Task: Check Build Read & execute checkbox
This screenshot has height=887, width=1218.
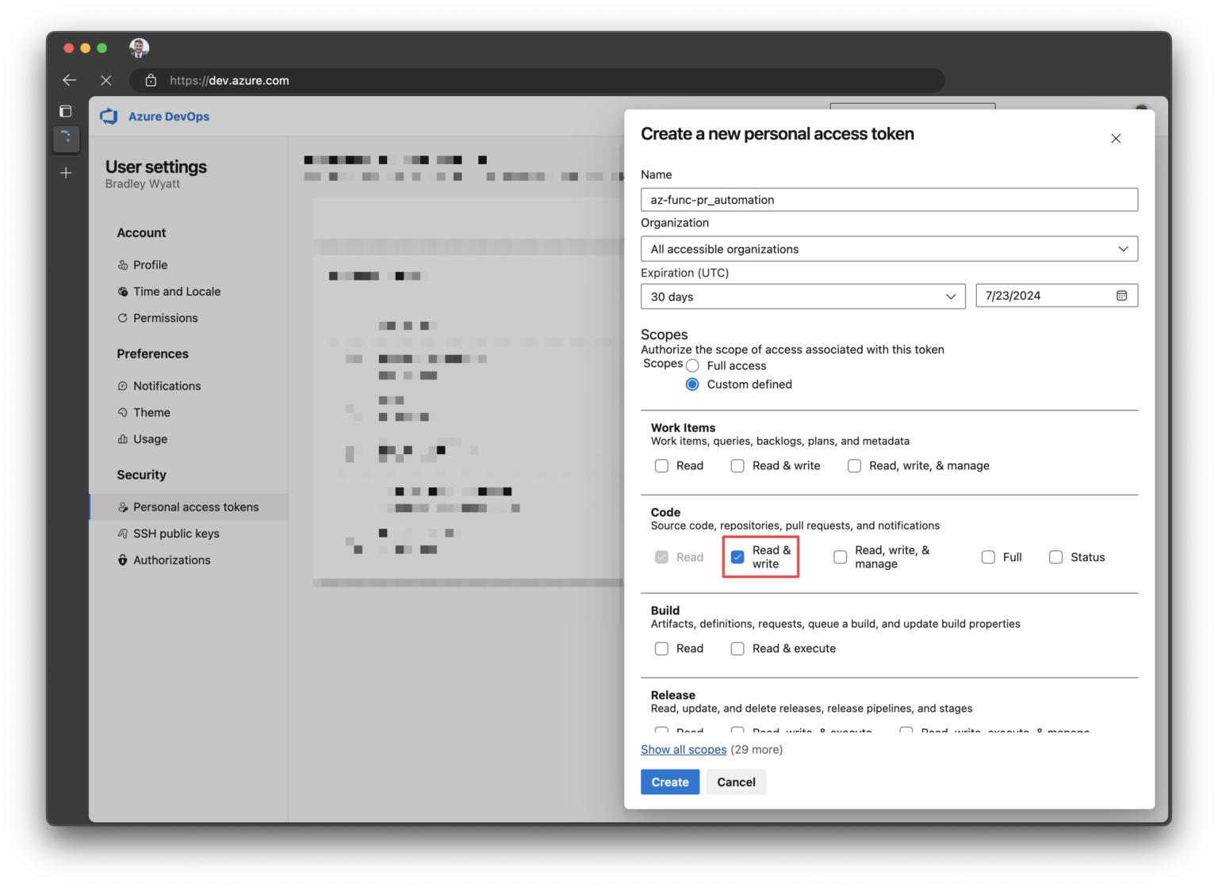Action: click(737, 648)
